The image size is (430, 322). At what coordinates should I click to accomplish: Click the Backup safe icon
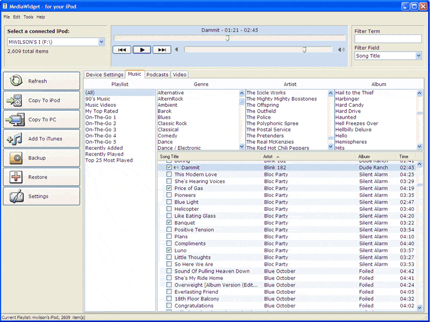[x=16, y=158]
